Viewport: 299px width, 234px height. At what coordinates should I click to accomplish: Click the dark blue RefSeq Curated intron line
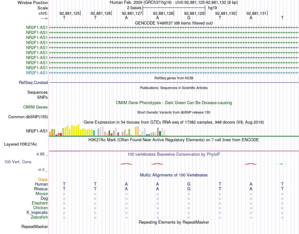coord(174,82)
